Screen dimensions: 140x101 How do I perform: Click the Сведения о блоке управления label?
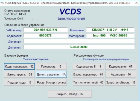24,25
